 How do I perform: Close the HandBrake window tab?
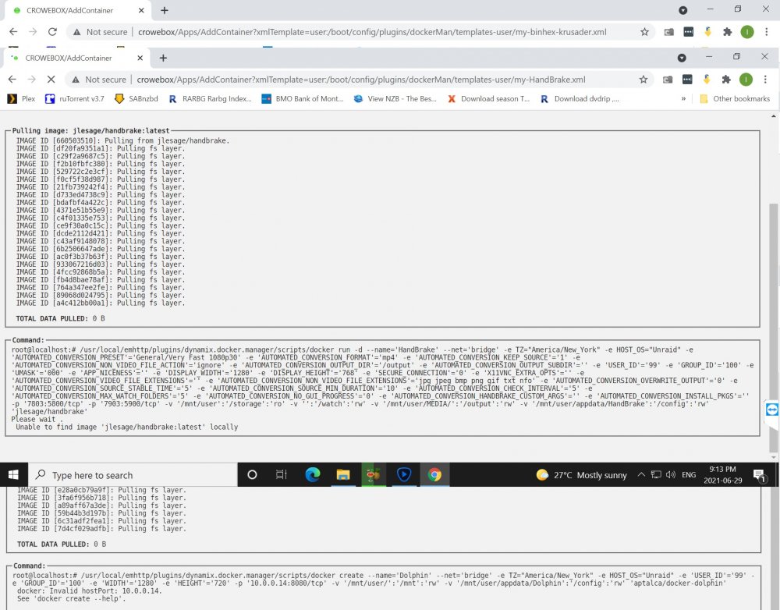coord(140,59)
